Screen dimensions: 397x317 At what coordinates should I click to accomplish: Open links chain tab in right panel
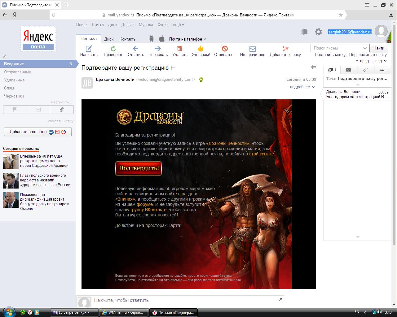point(383,70)
